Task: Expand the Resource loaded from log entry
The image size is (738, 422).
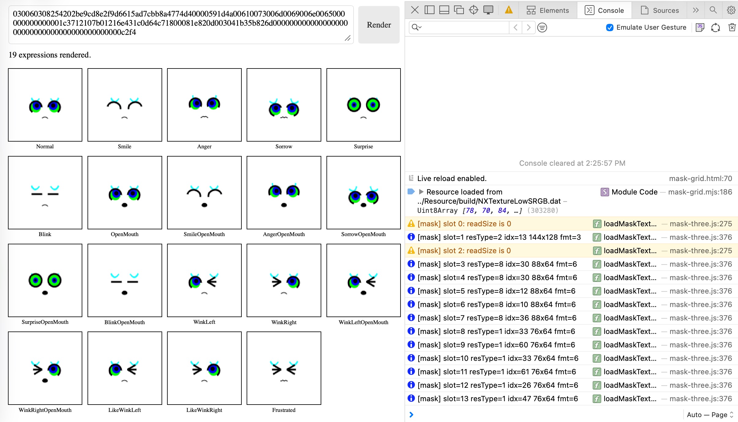Action: tap(421, 192)
